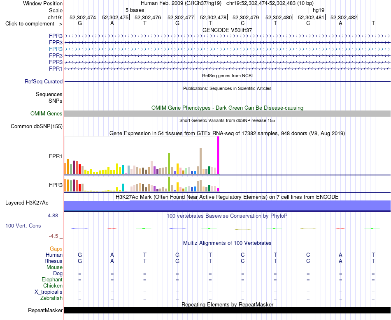The image size is (391, 320).
Task: Click the 'Click to complement -->' label
Action: point(34,24)
